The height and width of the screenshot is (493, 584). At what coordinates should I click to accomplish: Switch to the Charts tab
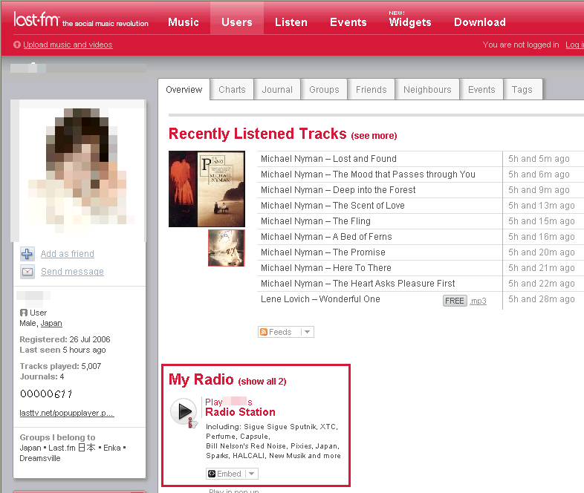point(232,90)
